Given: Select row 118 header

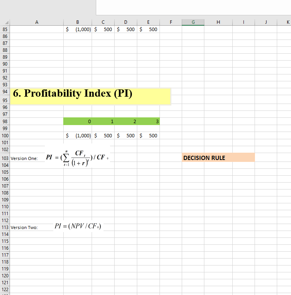Looking at the screenshot, I should [x=5, y=262].
